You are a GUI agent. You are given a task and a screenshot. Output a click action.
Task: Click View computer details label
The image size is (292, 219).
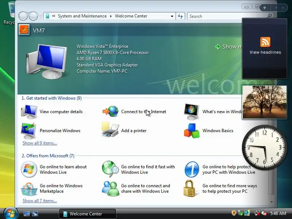[61, 112]
